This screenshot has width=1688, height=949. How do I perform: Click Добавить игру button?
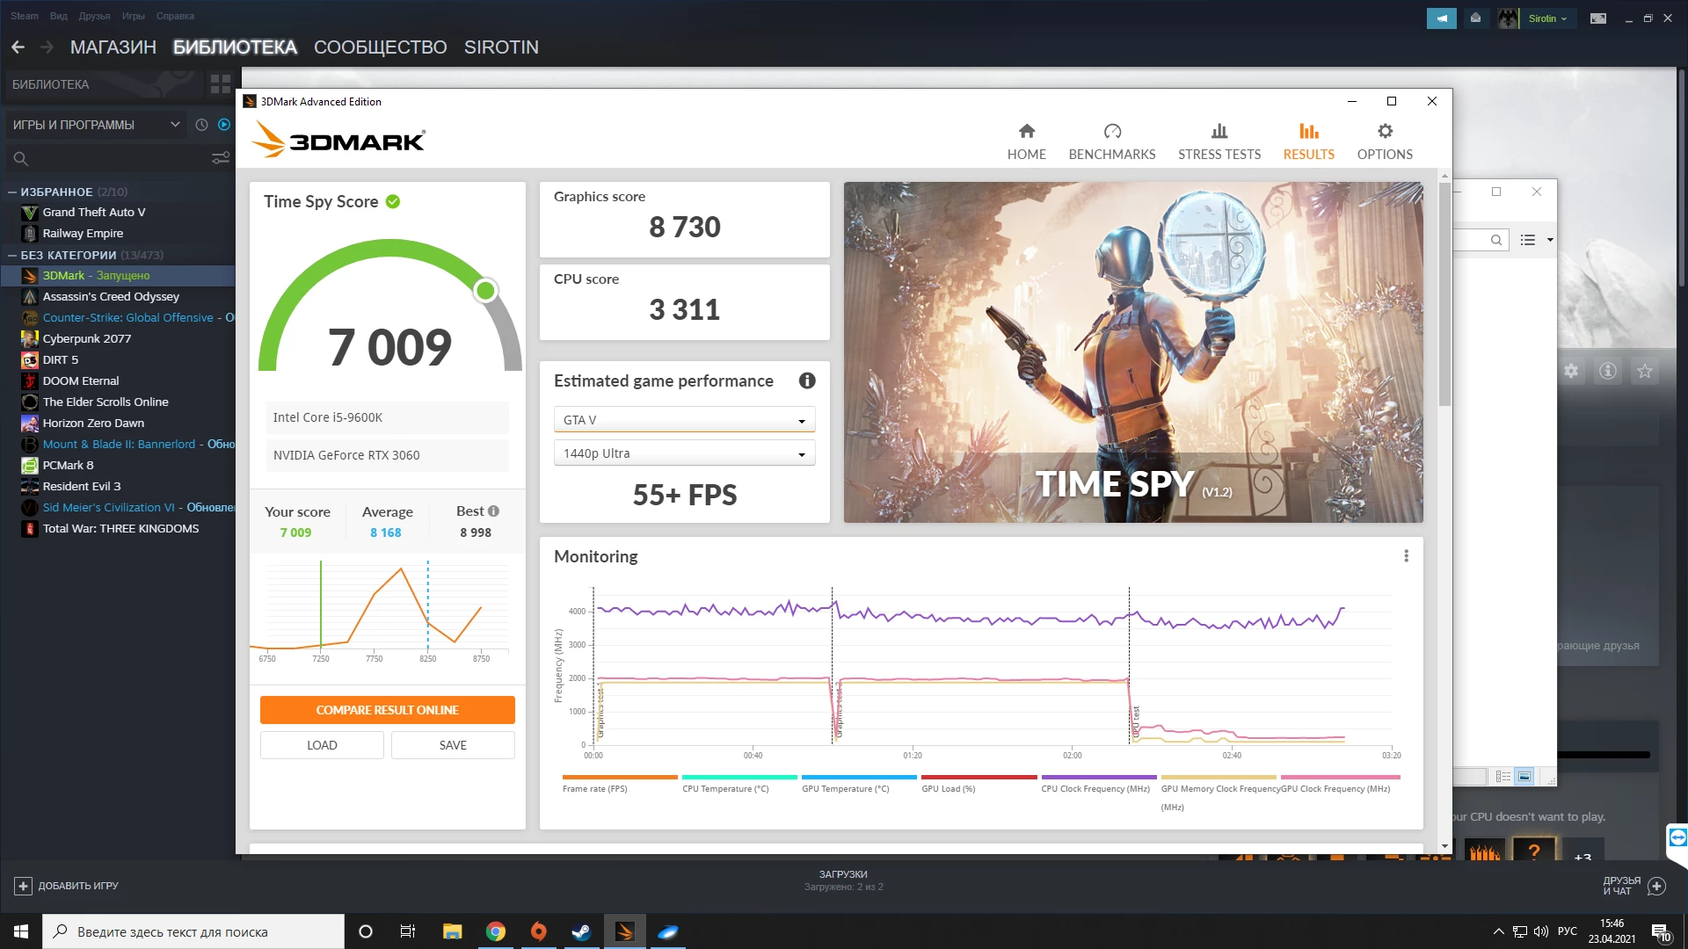(x=67, y=886)
